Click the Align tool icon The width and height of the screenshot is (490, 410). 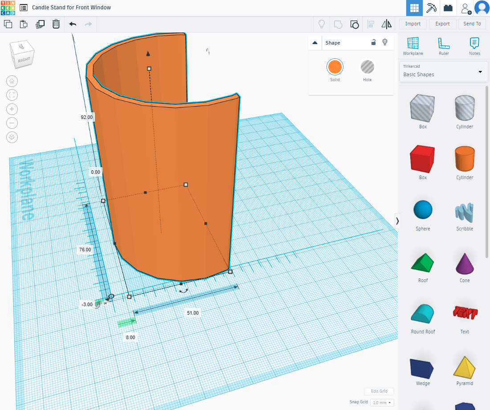point(371,24)
